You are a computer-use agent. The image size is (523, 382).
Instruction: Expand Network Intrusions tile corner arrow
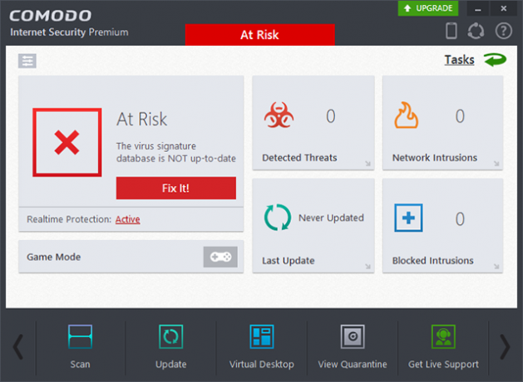click(496, 164)
